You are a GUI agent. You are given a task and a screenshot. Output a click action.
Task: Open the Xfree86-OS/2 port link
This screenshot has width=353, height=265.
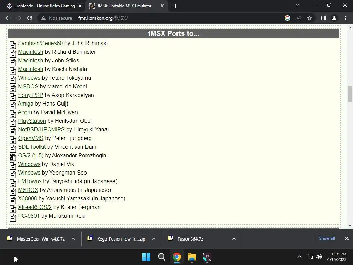click(35, 207)
